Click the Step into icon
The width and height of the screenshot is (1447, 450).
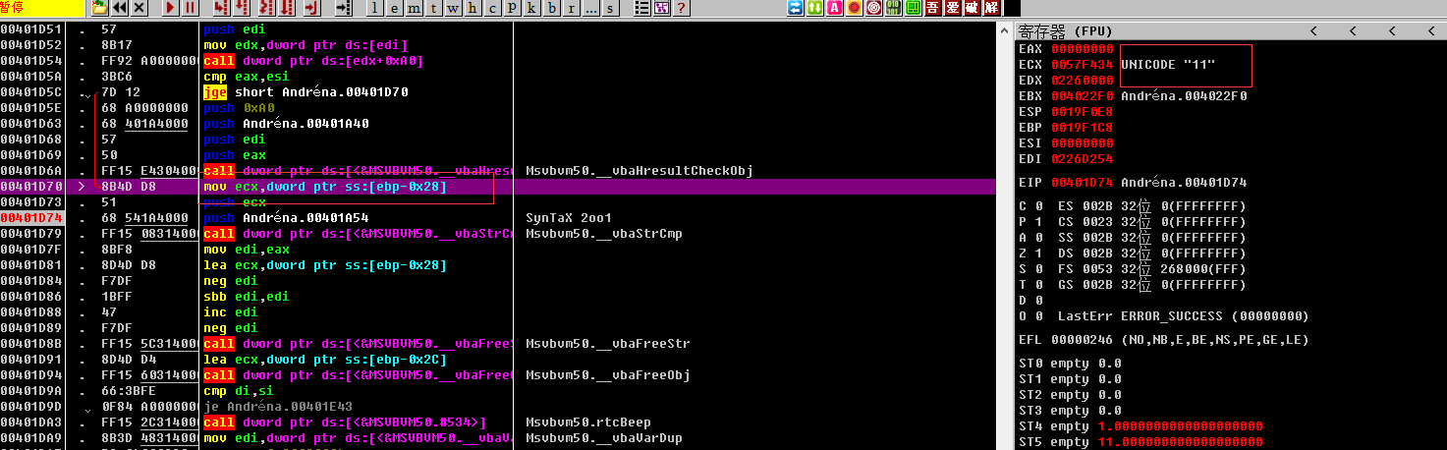click(x=219, y=8)
